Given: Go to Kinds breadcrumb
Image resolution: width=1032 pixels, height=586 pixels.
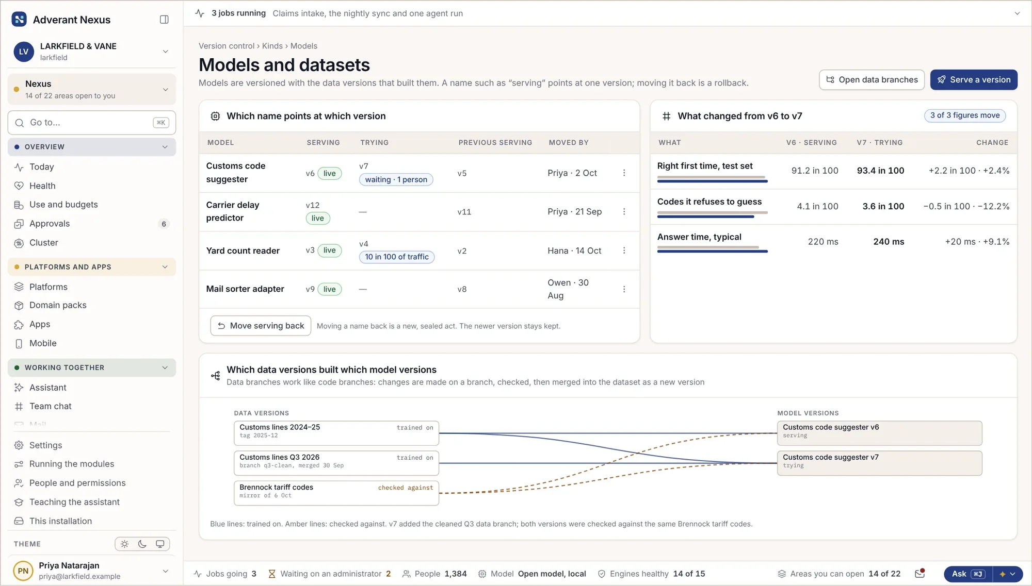Looking at the screenshot, I should point(272,46).
